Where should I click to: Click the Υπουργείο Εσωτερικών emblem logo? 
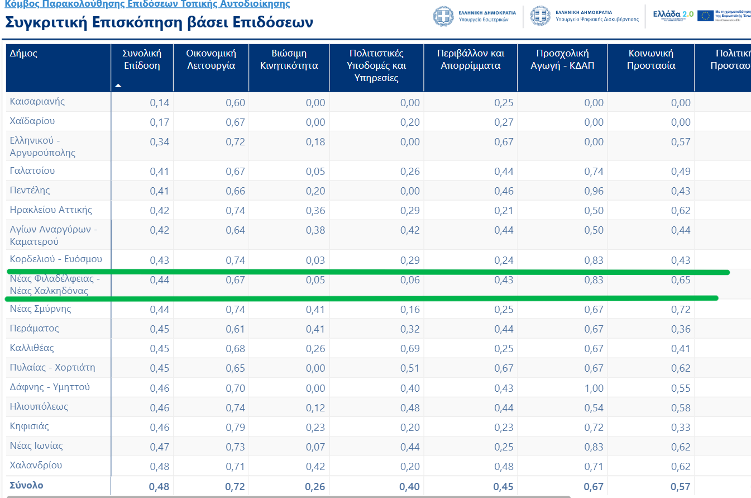[444, 15]
